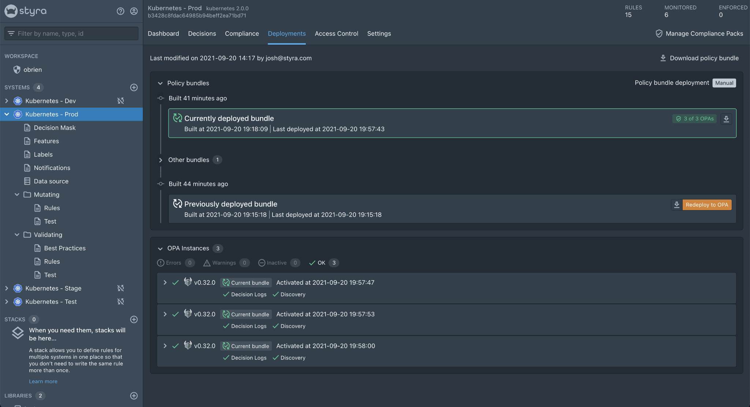Click the Currently deployed bundle status icon
750x407 pixels.
pos(178,118)
